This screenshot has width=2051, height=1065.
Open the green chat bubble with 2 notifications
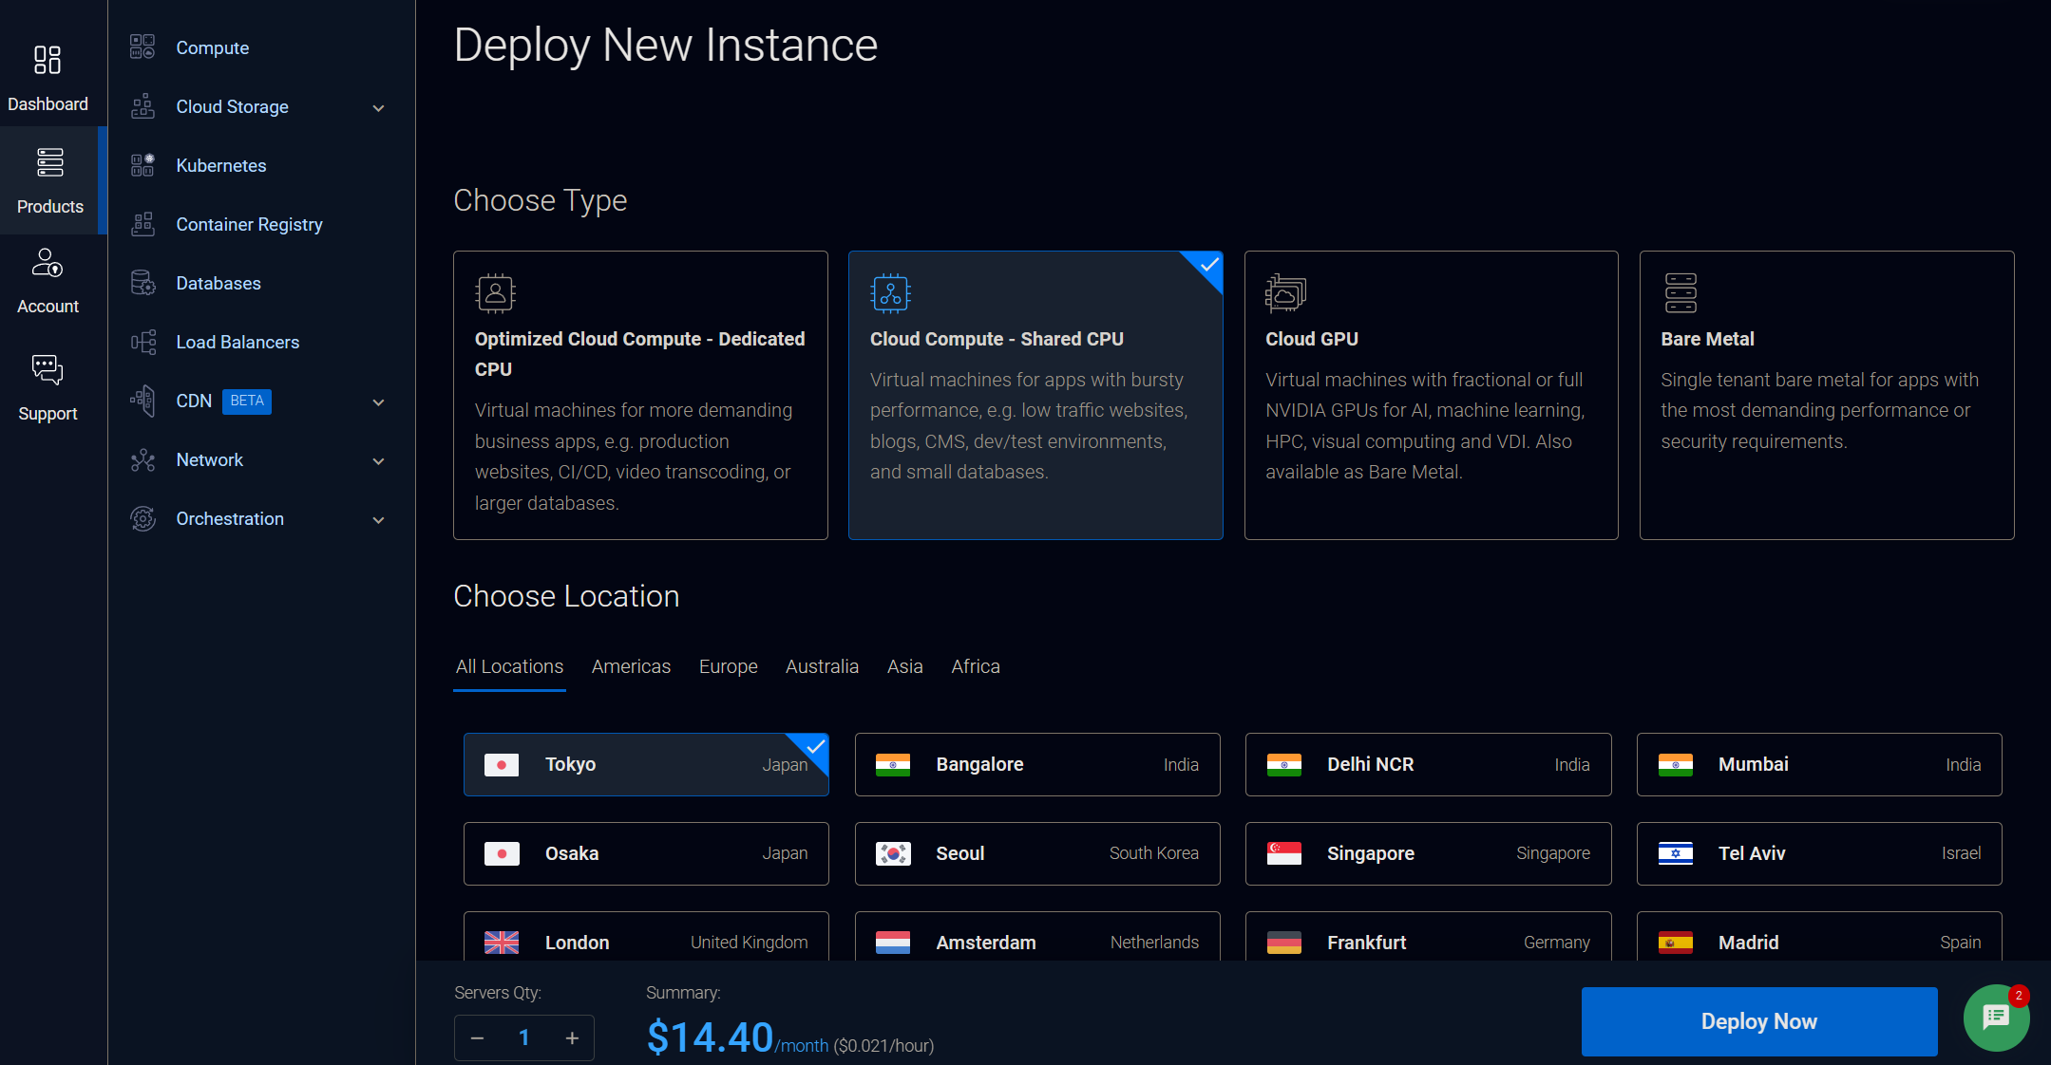[x=1995, y=1017]
